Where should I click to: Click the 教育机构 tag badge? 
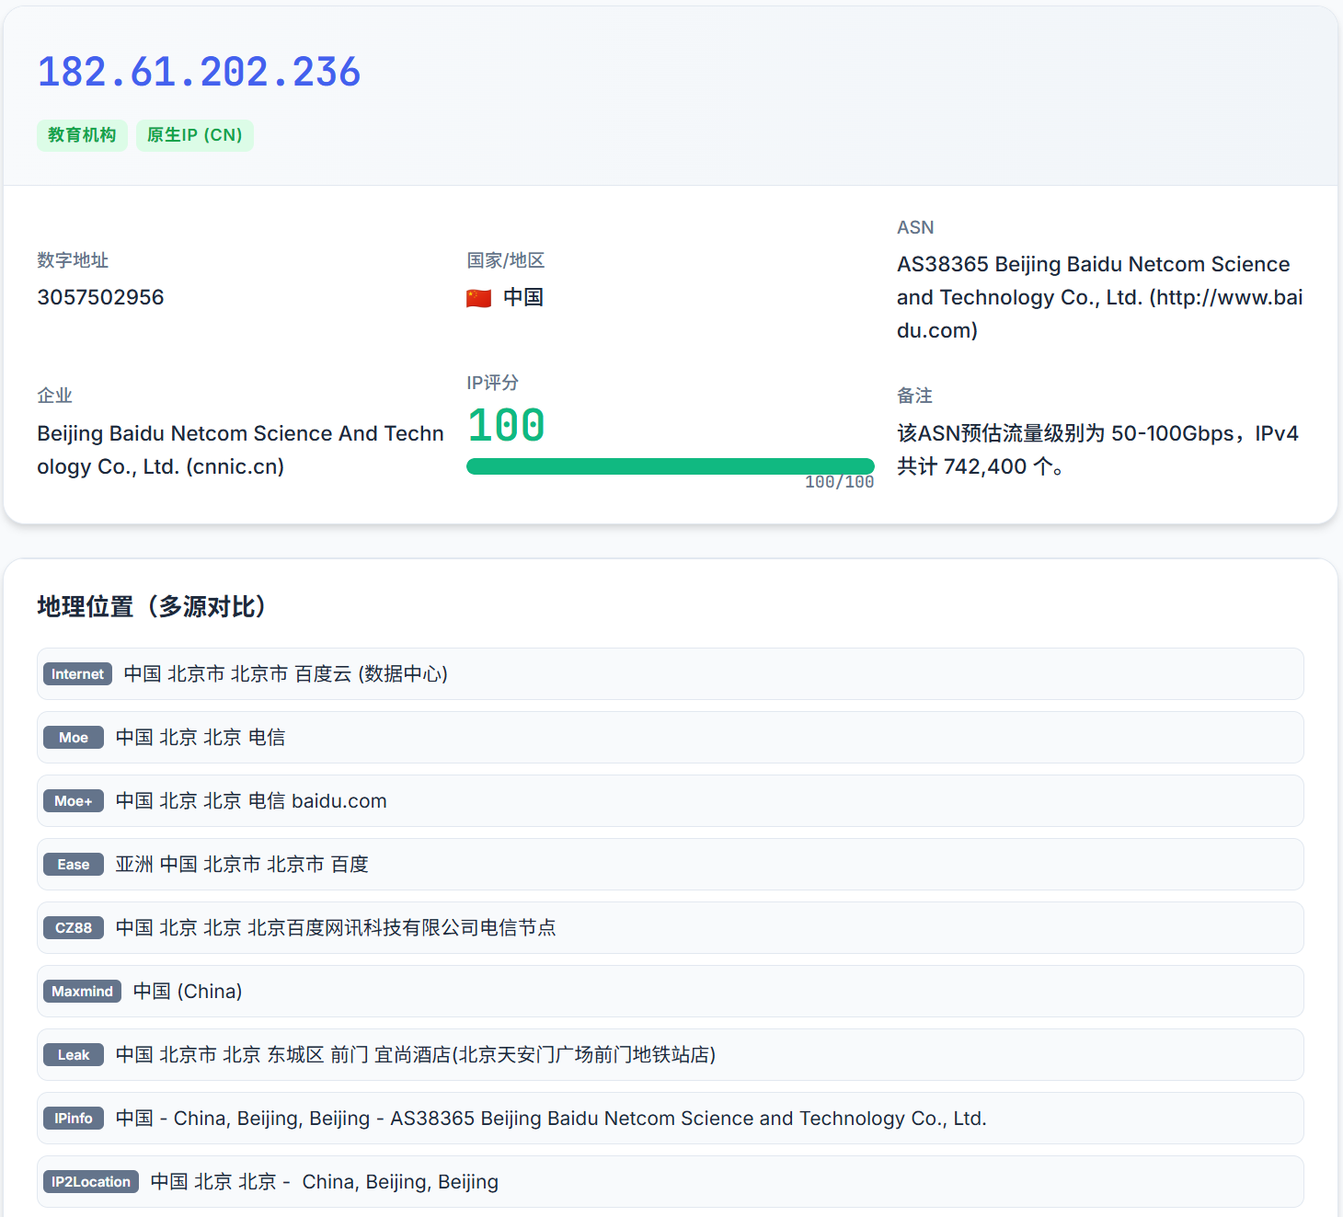tap(82, 135)
